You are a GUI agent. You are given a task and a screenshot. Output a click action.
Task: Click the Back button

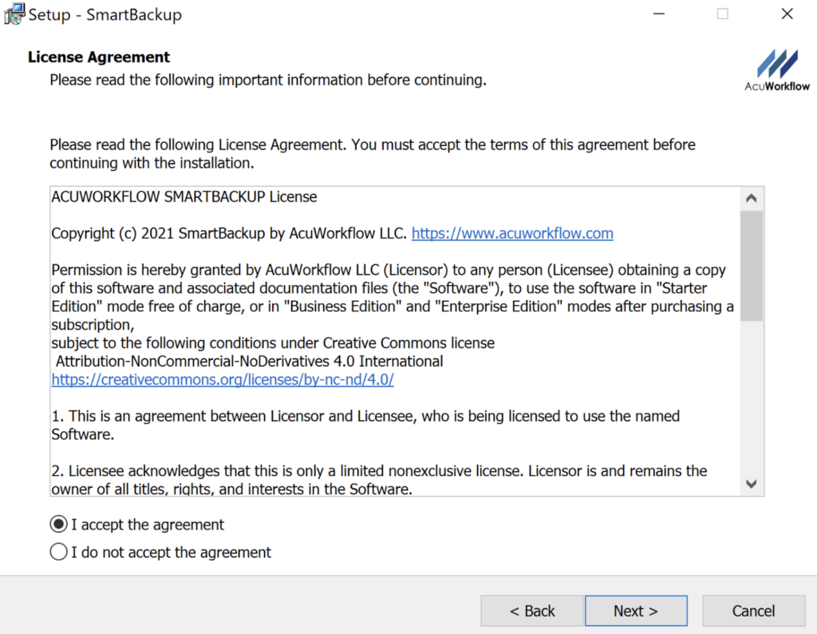[x=531, y=610]
